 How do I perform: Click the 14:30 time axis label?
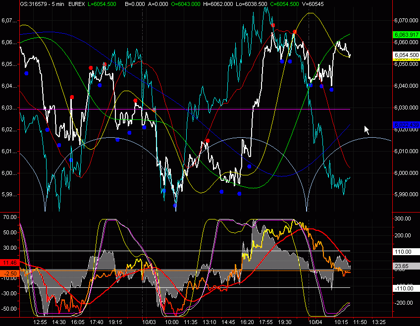tap(58, 322)
